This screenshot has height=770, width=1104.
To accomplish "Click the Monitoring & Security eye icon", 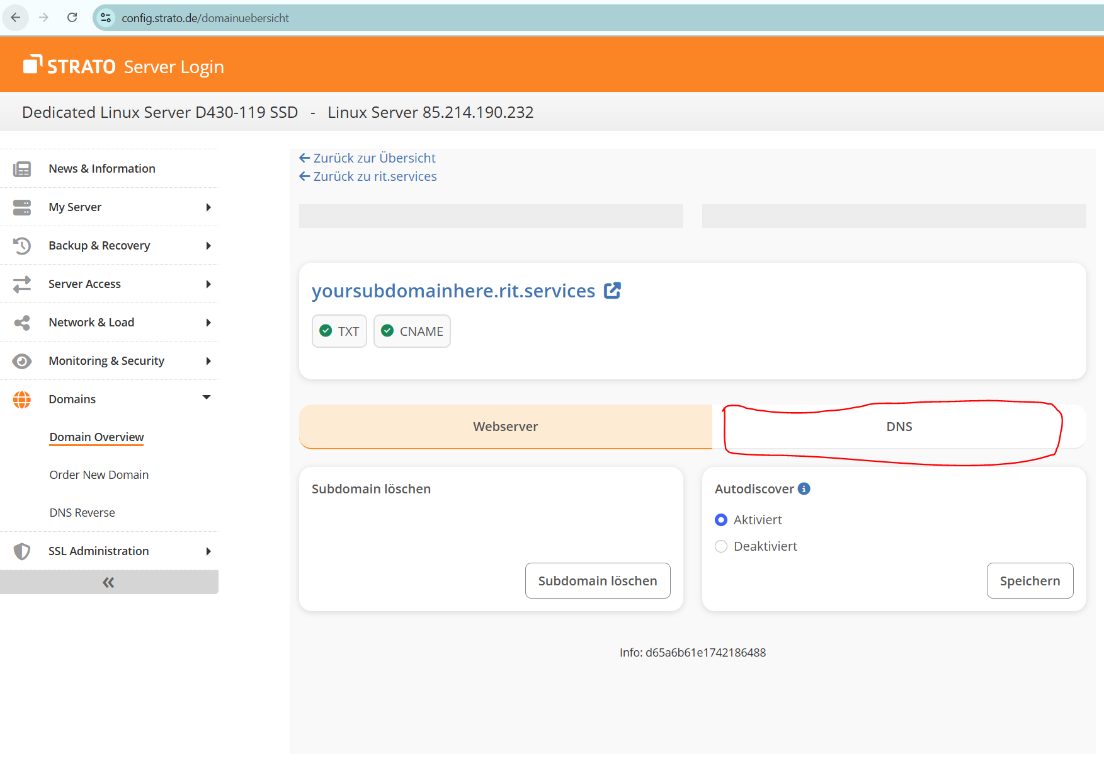I will pyautogui.click(x=22, y=361).
